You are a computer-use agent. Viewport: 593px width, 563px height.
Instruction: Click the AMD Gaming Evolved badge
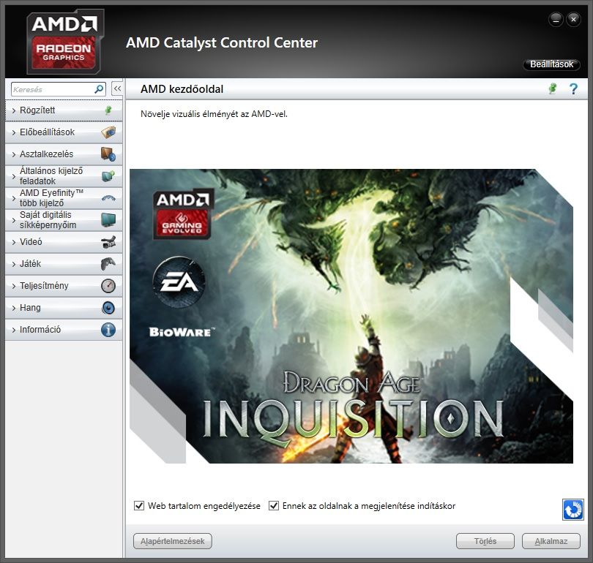pyautogui.click(x=183, y=214)
